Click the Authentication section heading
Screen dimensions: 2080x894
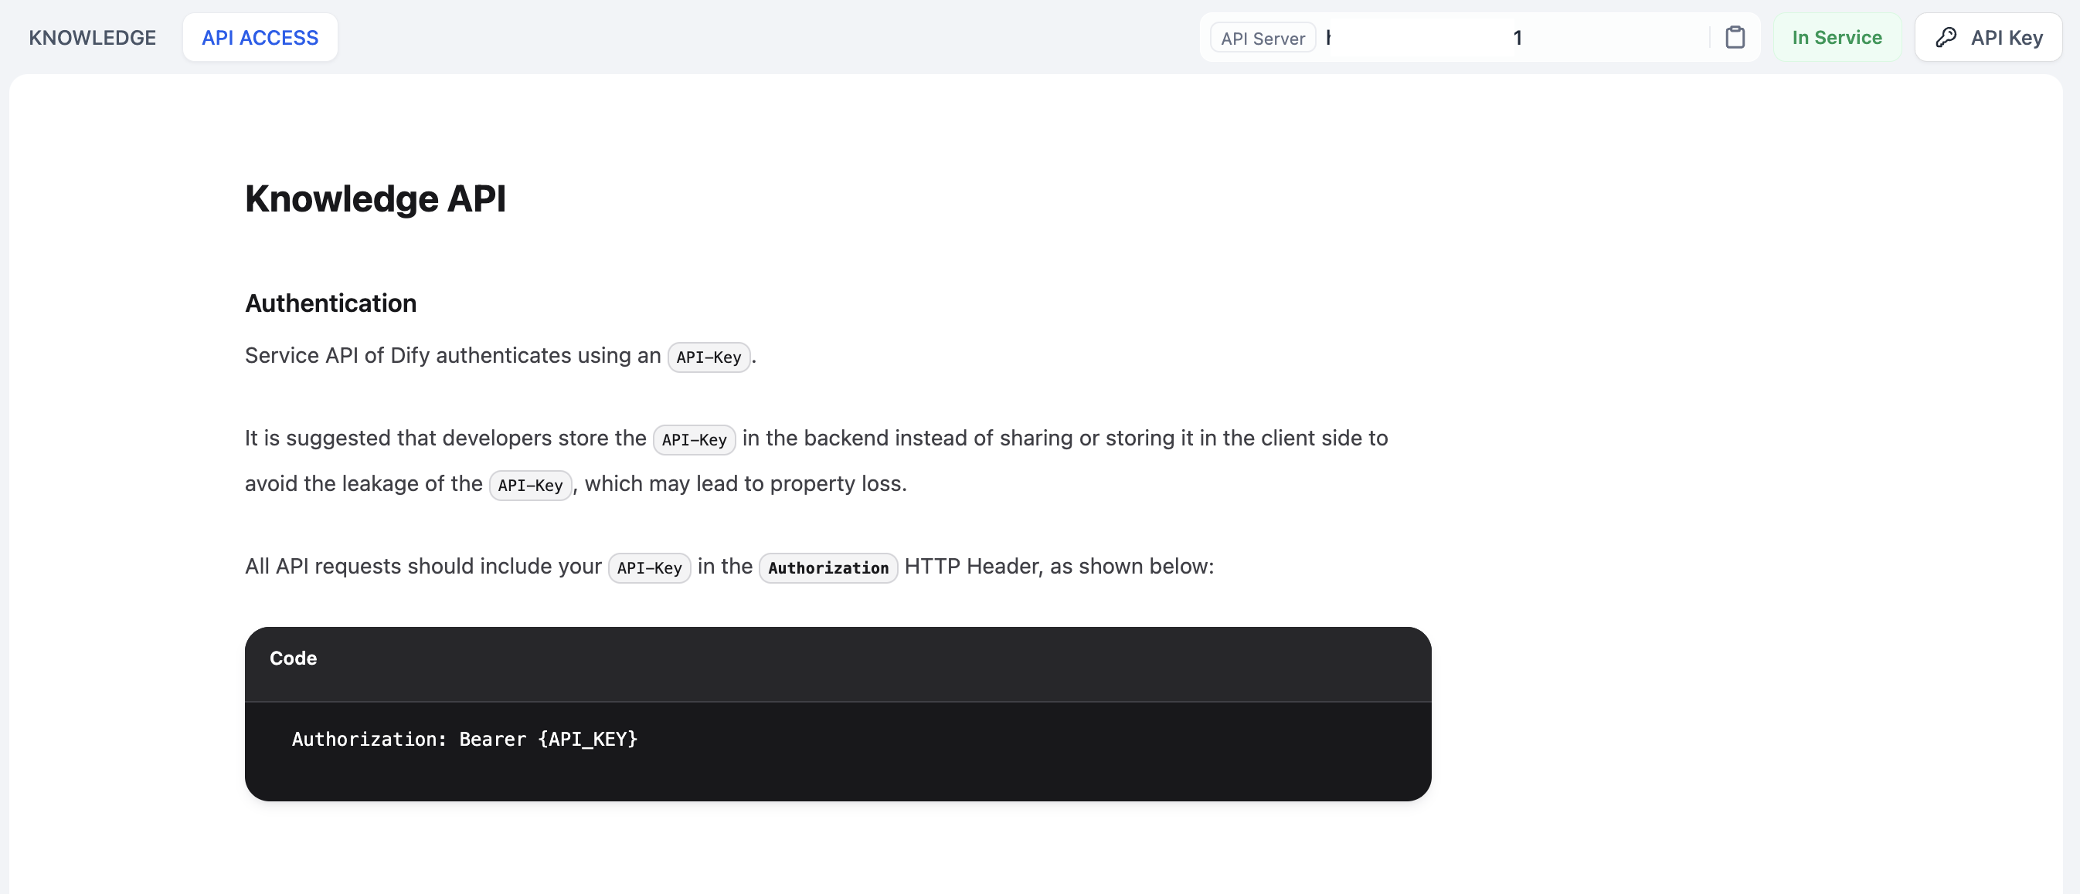[330, 303]
